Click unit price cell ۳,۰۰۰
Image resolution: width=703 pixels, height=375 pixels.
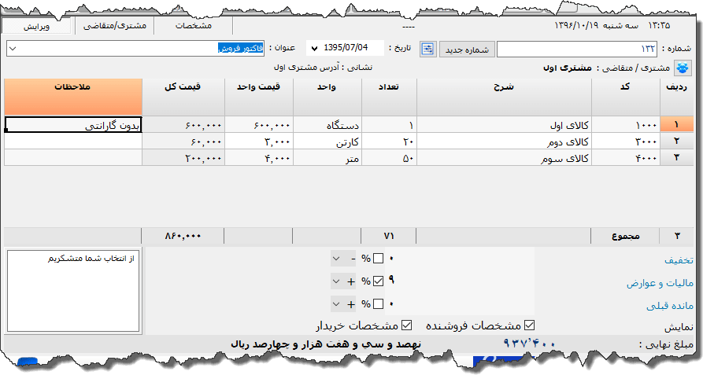click(x=259, y=142)
